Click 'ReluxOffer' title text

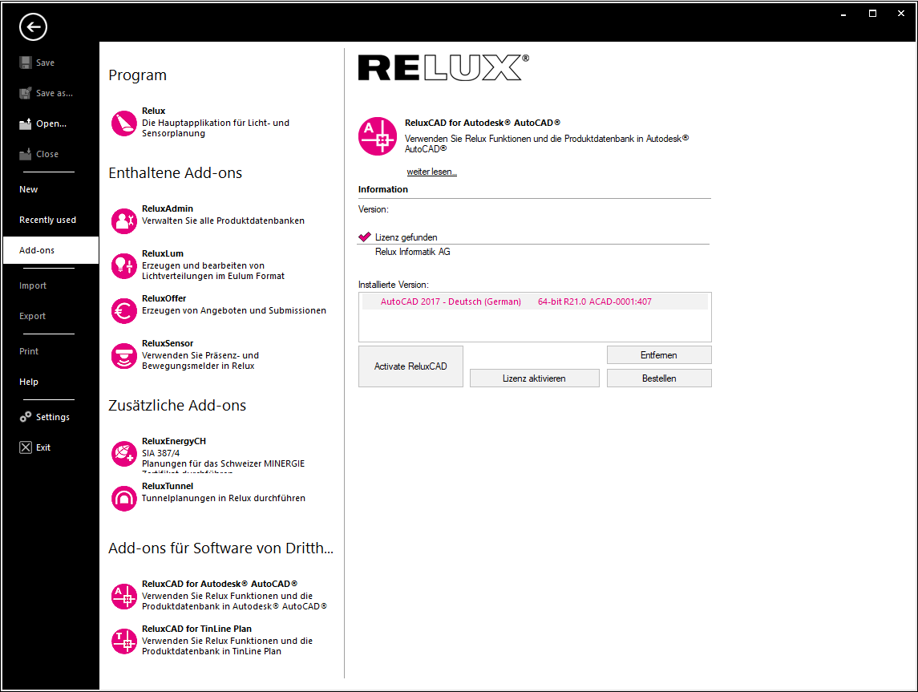coord(164,298)
